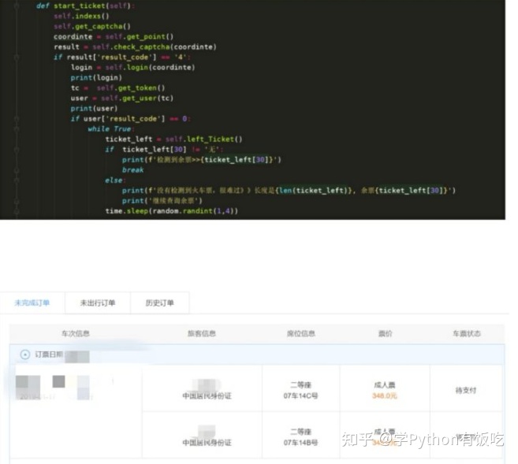
Task: Click the 待支付 status in the 14C row
Action: [x=466, y=391]
